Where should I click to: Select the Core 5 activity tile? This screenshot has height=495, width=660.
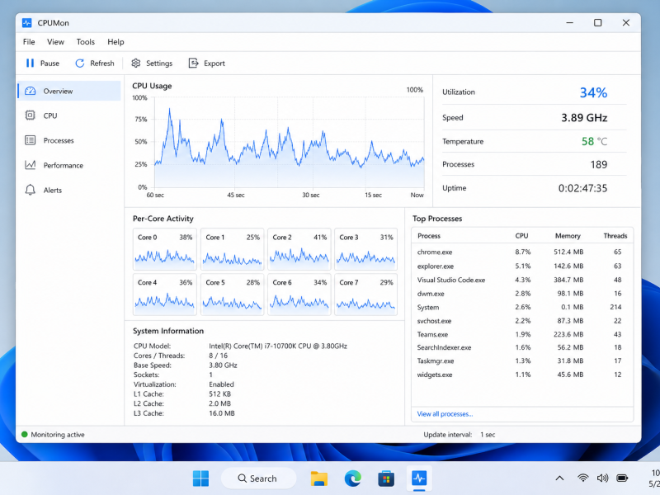pyautogui.click(x=233, y=295)
